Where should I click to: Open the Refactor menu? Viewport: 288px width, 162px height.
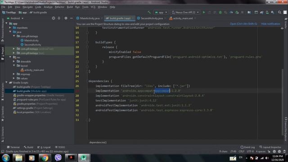point(59,7)
